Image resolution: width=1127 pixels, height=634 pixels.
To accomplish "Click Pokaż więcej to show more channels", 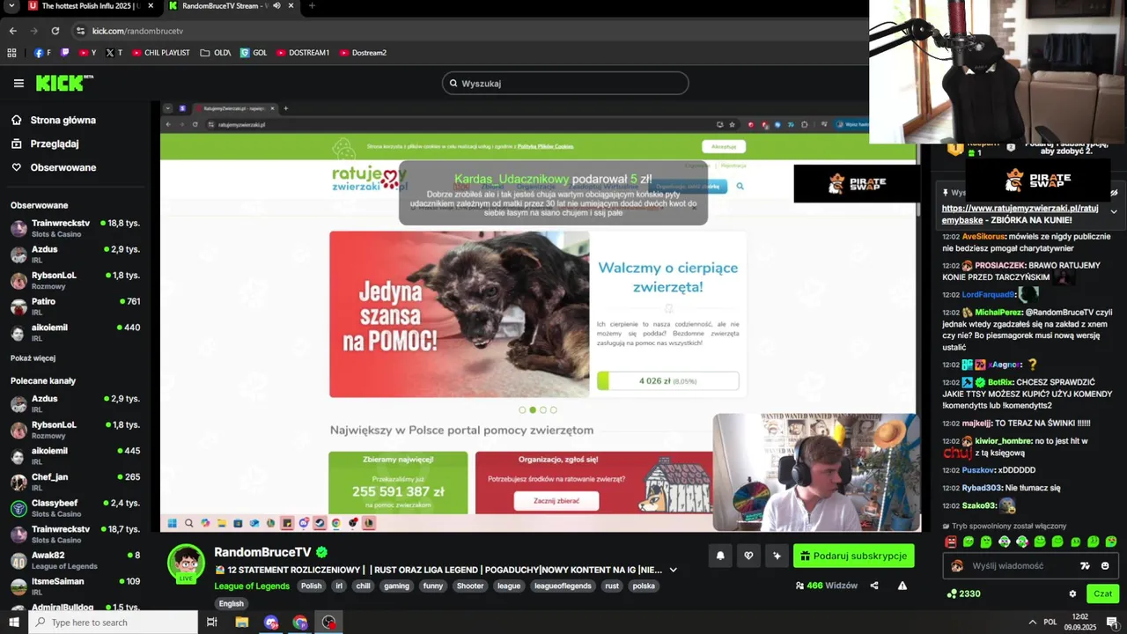I will (x=33, y=358).
